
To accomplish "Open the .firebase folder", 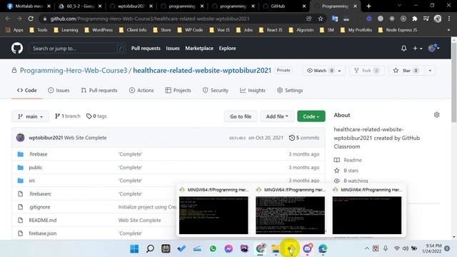I will [38, 154].
